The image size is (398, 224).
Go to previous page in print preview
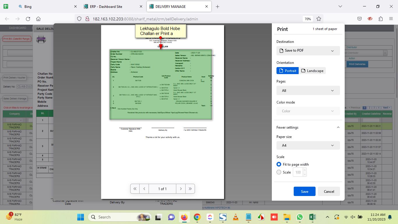(x=144, y=189)
